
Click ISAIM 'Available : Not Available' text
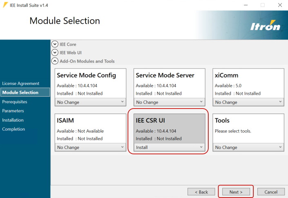(80, 131)
